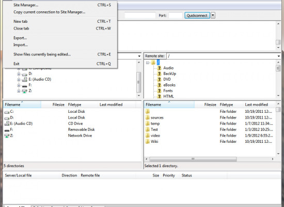Select the F: removable disk icon in local list
Viewport: 284px width, 207px height.
click(x=7, y=130)
